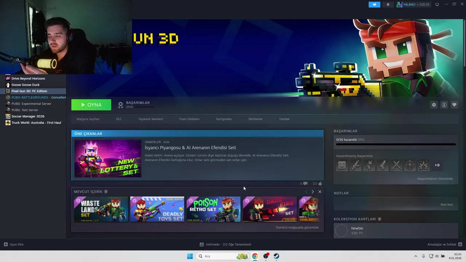Select Truck World: Australia - First Haul

[33, 123]
